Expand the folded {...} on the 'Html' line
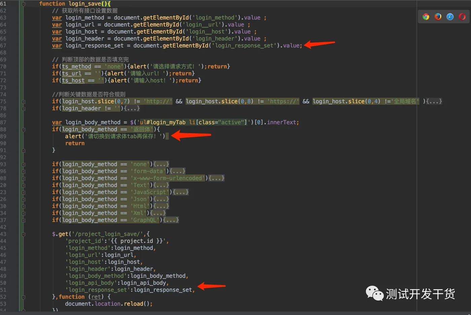The image size is (471, 315). (161, 206)
